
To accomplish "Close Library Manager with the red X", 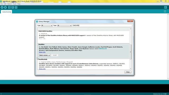I will pyautogui.click(x=130, y=21).
